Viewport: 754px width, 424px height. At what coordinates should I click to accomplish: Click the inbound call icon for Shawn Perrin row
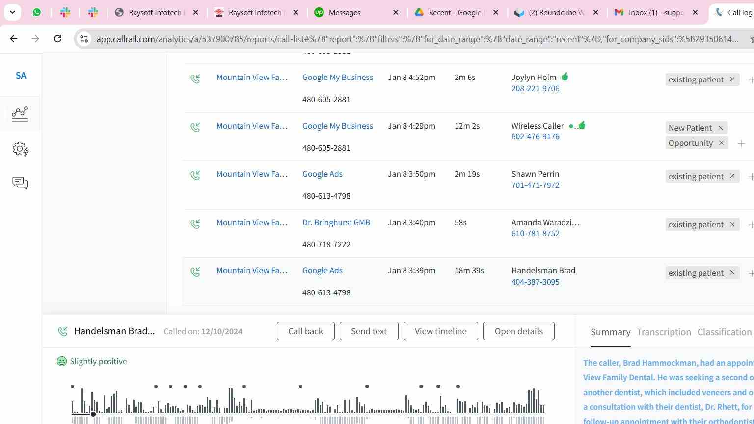pyautogui.click(x=195, y=175)
